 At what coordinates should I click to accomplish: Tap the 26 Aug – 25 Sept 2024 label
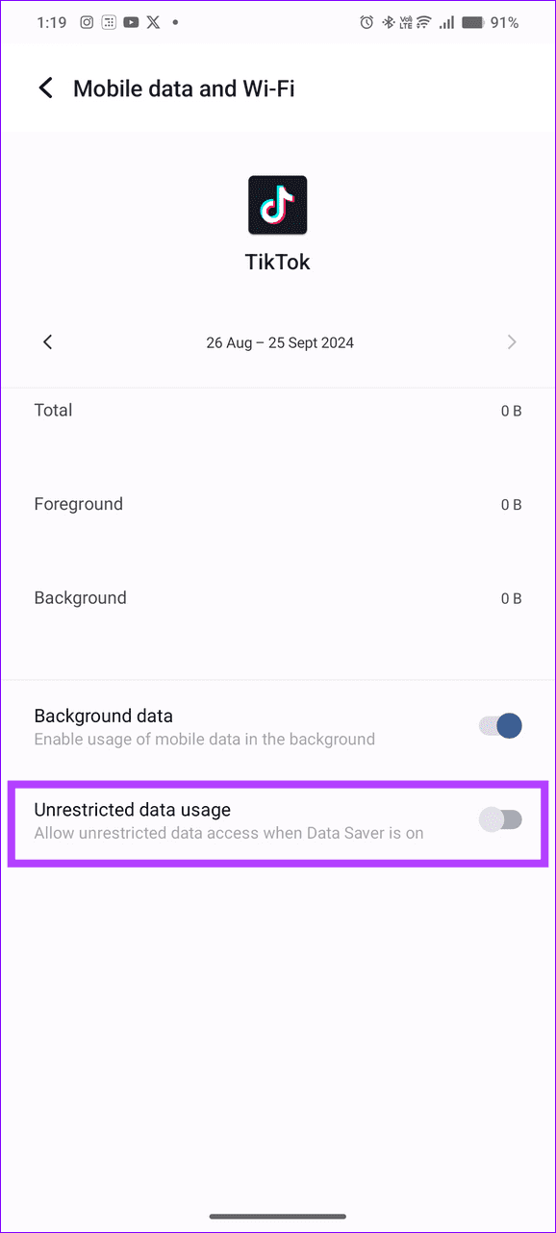(279, 342)
